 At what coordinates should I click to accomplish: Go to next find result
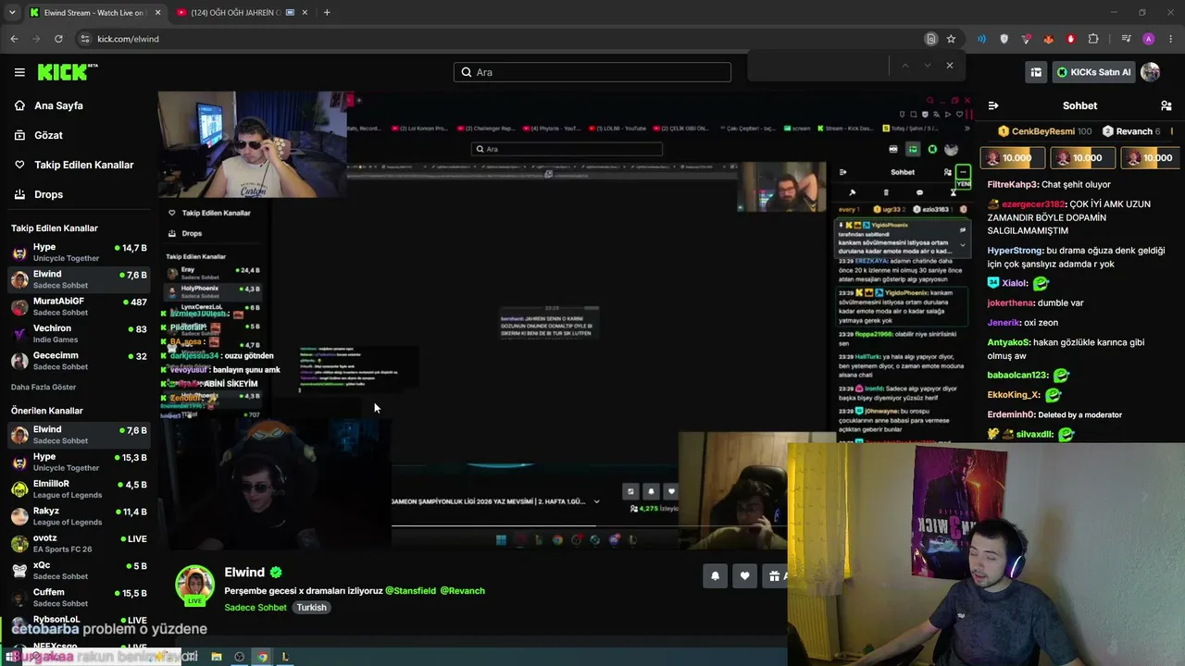(x=927, y=66)
